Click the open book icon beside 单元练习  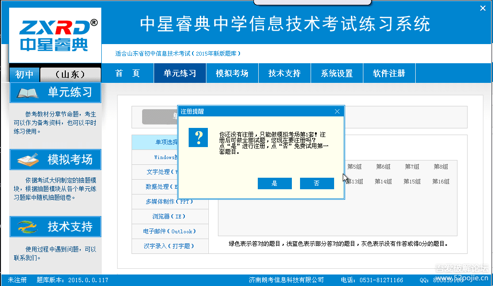coord(27,92)
